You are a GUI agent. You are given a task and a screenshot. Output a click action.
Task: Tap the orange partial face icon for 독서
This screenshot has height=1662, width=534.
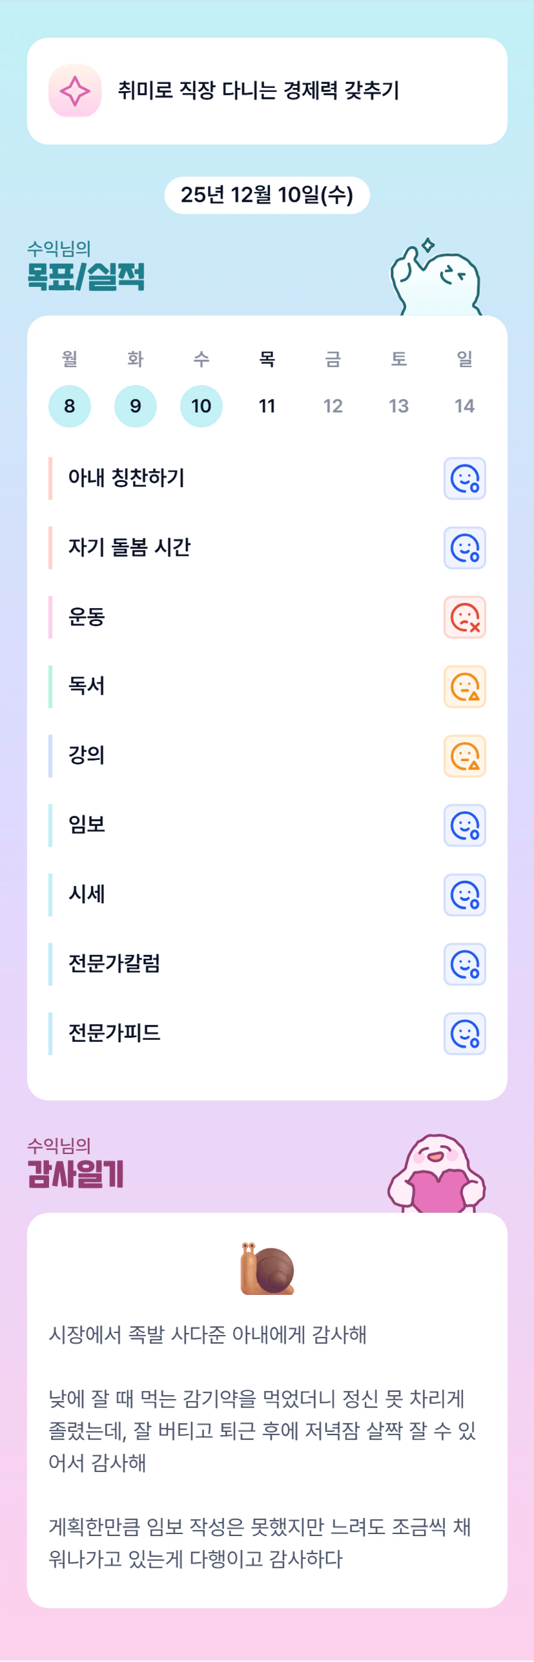[x=464, y=687]
